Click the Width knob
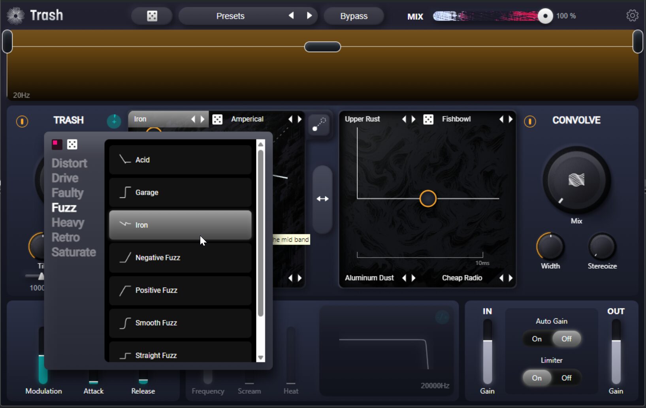This screenshot has width=646, height=408. [550, 247]
